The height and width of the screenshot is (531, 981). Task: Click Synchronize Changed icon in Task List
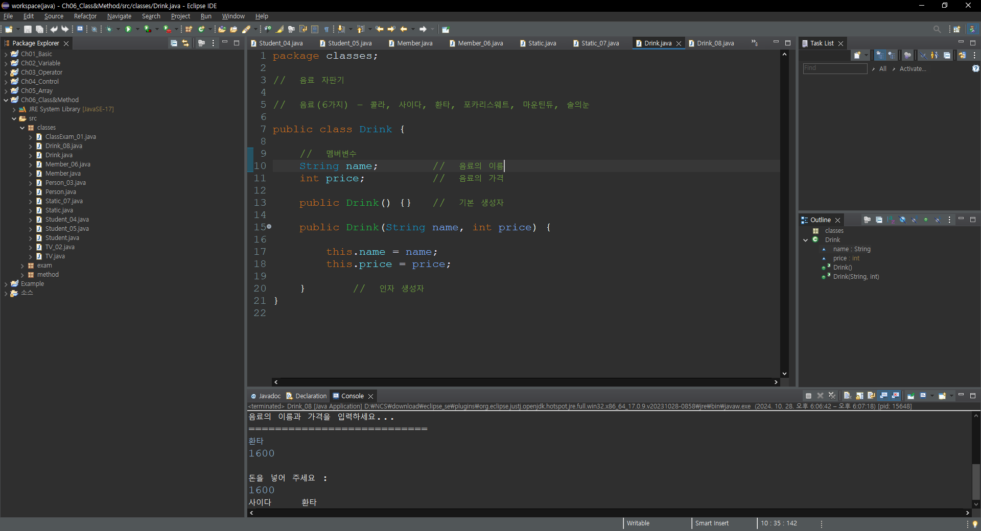pyautogui.click(x=962, y=55)
